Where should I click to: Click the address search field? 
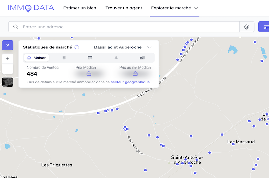click(124, 27)
